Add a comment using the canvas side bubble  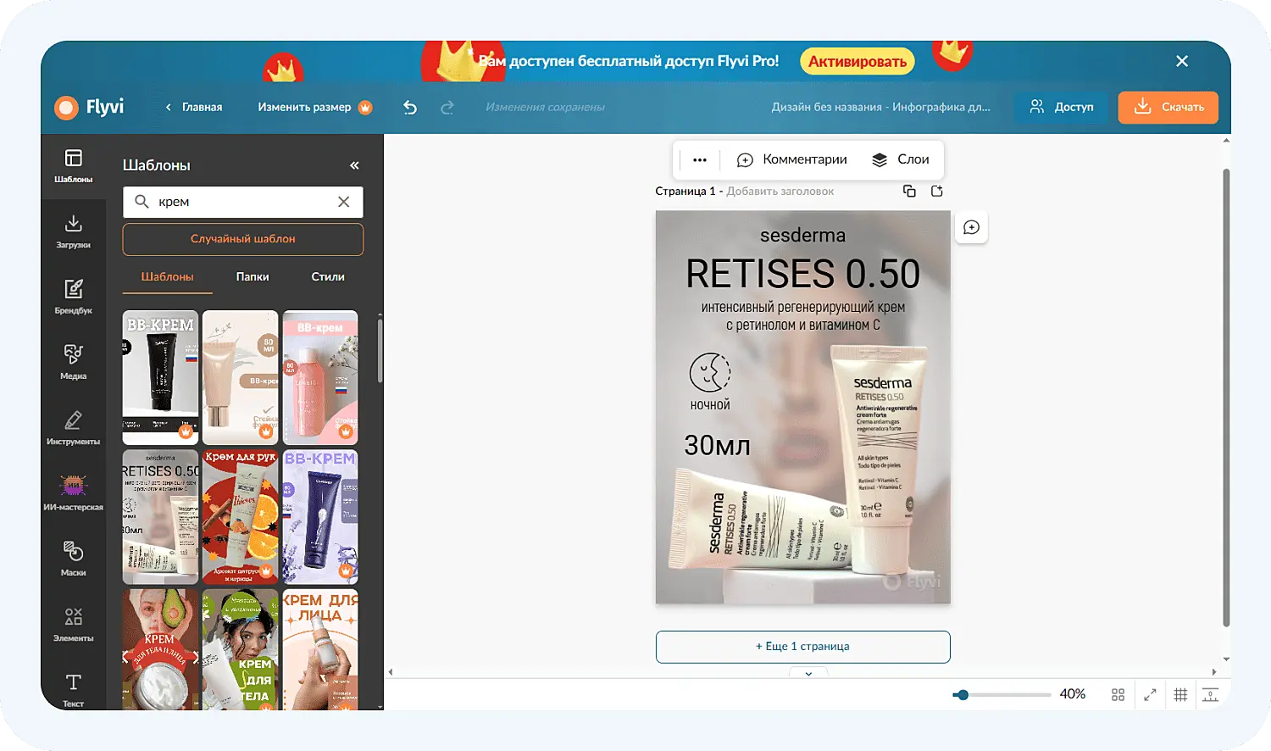pos(971,227)
